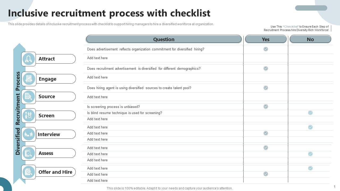Click the Assess stage icon

(29, 153)
